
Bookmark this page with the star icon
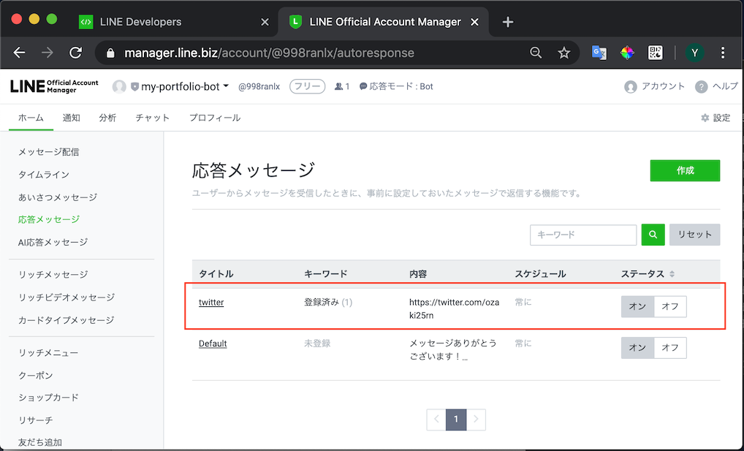point(563,53)
